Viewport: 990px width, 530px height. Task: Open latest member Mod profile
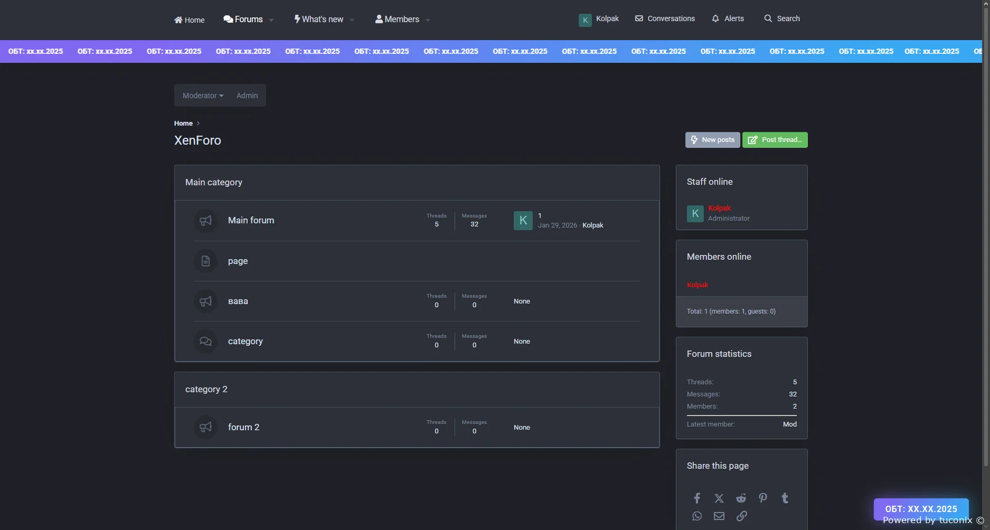coord(790,424)
